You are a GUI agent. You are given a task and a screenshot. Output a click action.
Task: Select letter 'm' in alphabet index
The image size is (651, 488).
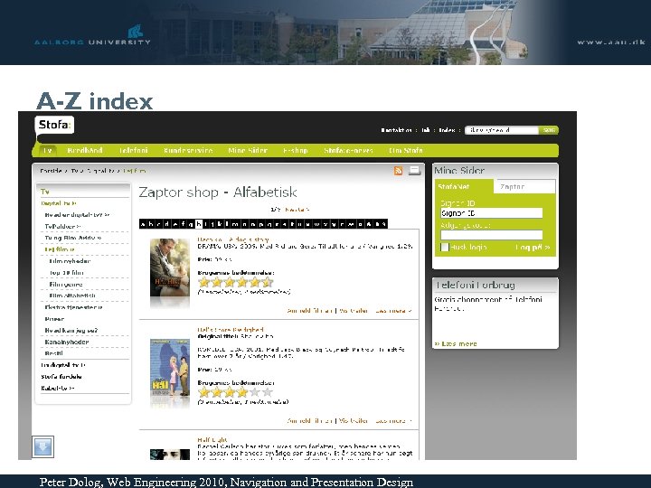[x=235, y=224]
